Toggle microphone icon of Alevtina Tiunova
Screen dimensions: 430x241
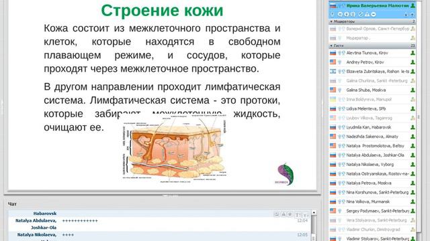pos(340,53)
